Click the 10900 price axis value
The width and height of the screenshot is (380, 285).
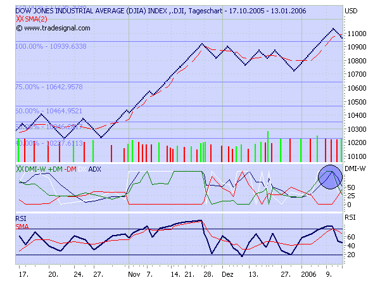click(x=357, y=47)
